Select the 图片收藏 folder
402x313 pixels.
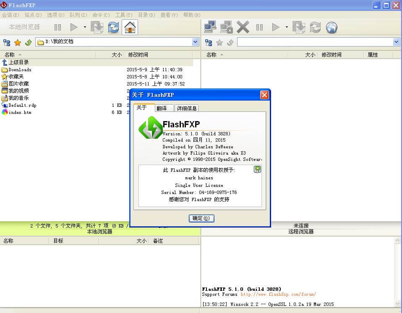[97, 84]
